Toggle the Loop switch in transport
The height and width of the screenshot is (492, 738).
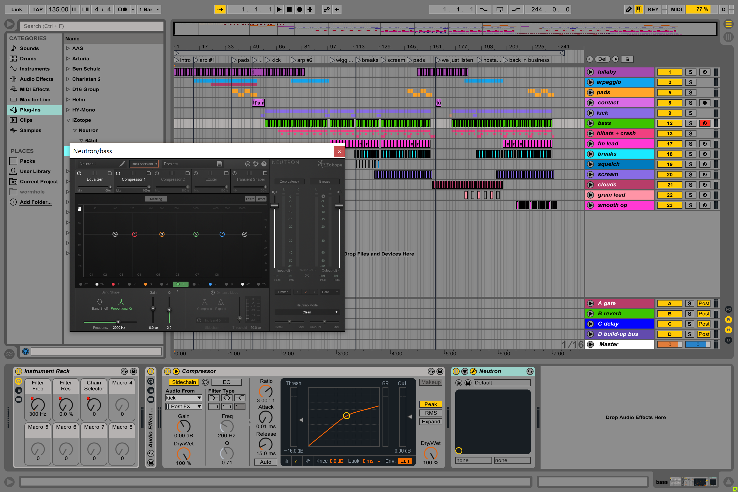point(500,9)
